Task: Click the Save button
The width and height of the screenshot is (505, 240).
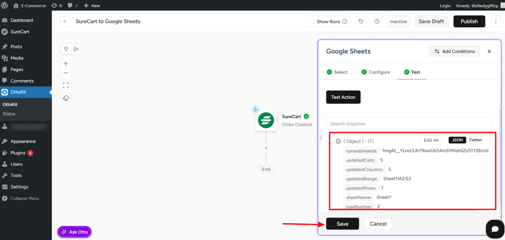Action: pos(342,224)
